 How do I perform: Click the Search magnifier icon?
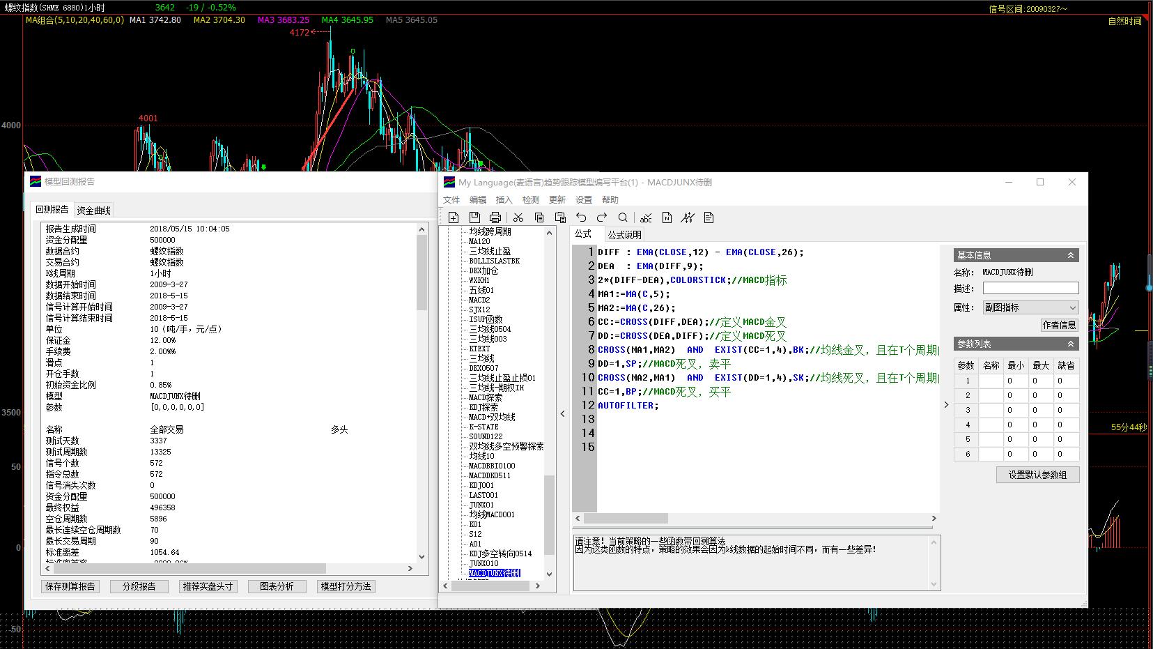pyautogui.click(x=623, y=217)
